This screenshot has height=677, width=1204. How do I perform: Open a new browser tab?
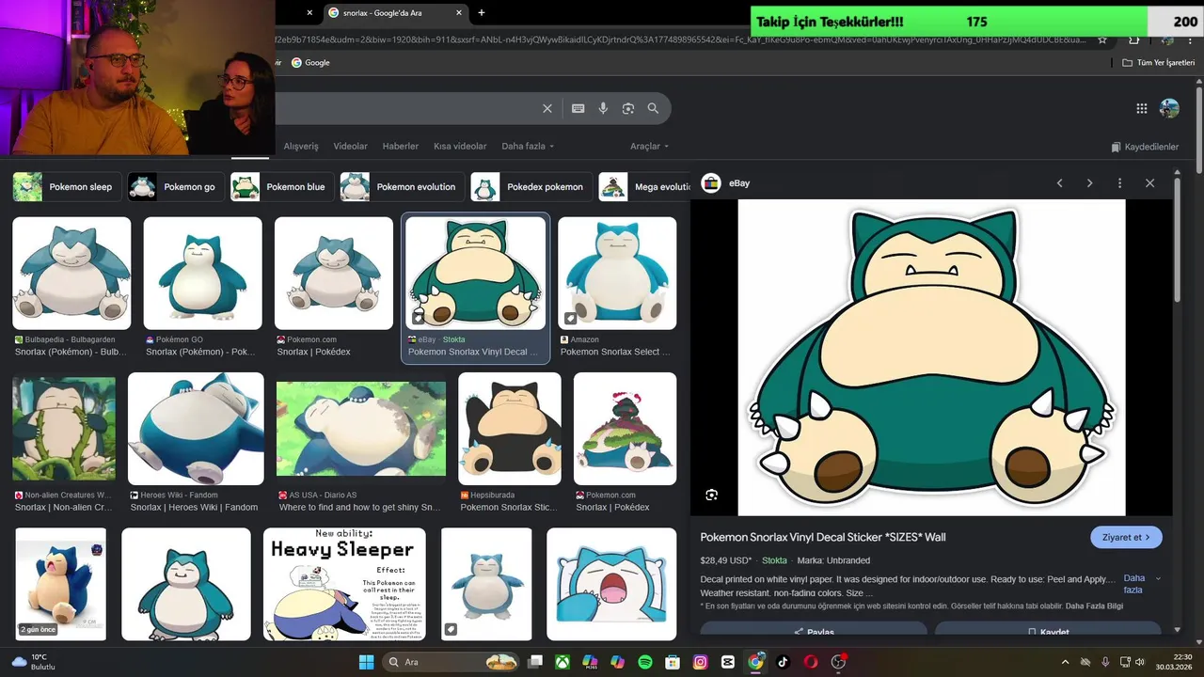[482, 13]
